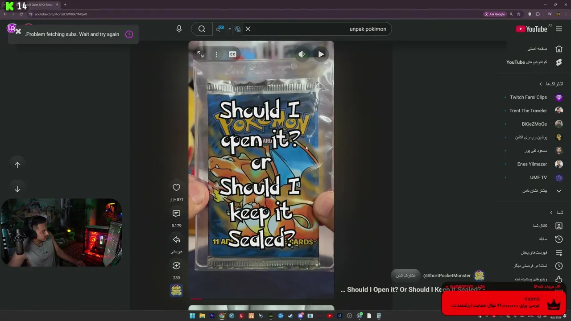Open the YouTube hamburger guide menu
The image size is (571, 321).
tap(559, 29)
